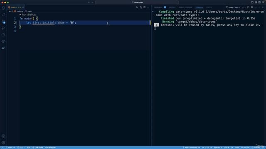Click Rust language mode in status bar
This screenshot has height=149, width=266.
pos(237,147)
